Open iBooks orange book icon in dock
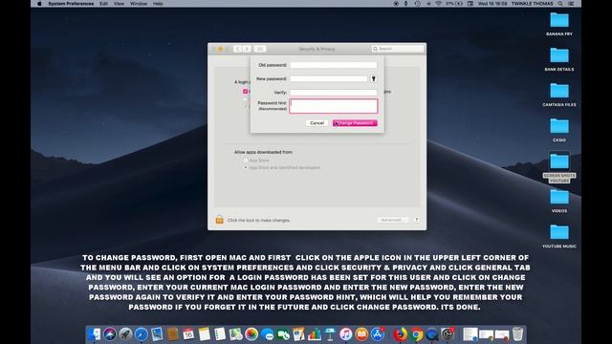Viewport: 612px width, 344px height. (361, 334)
